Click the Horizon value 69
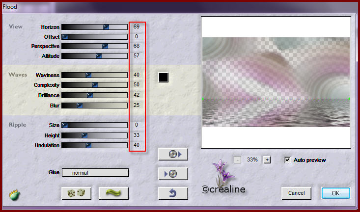Screen dimensions: 360x212 pos(137,26)
